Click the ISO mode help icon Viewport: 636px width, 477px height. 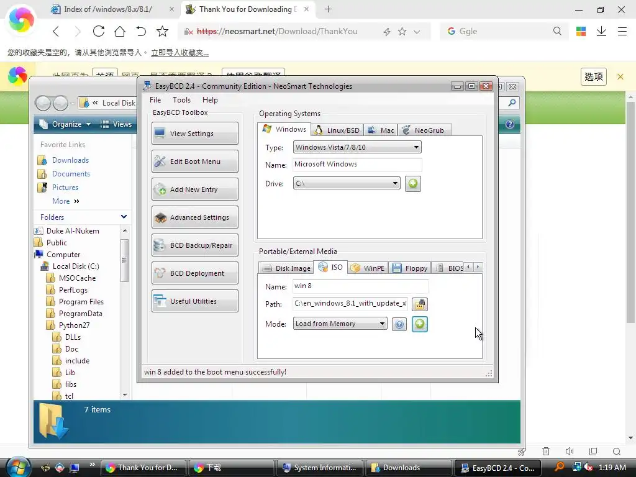399,324
